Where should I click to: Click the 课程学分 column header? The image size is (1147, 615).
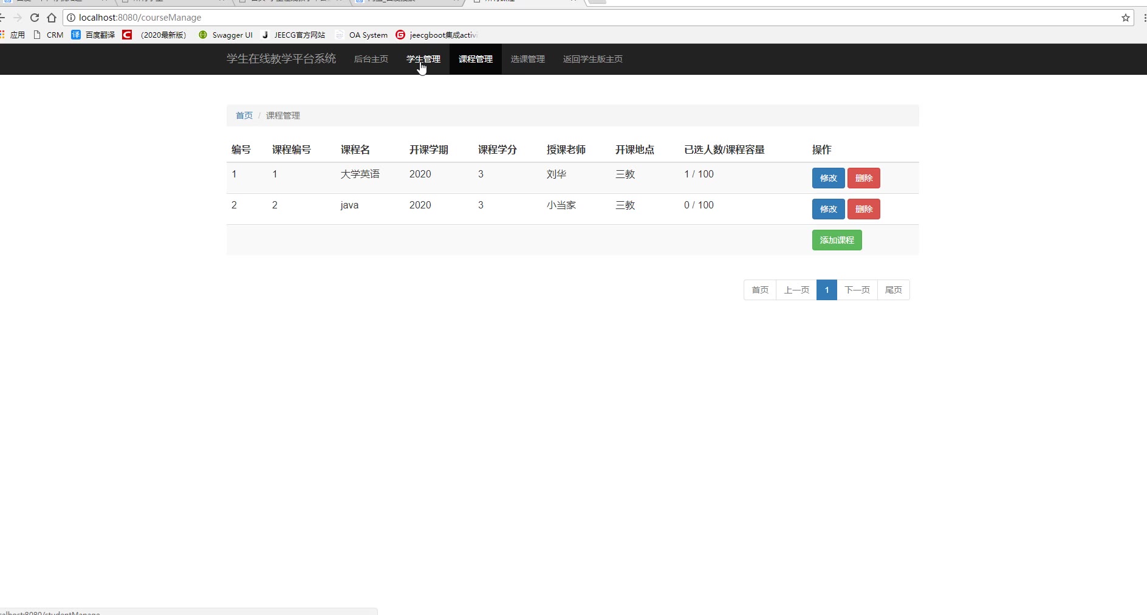[x=498, y=149]
